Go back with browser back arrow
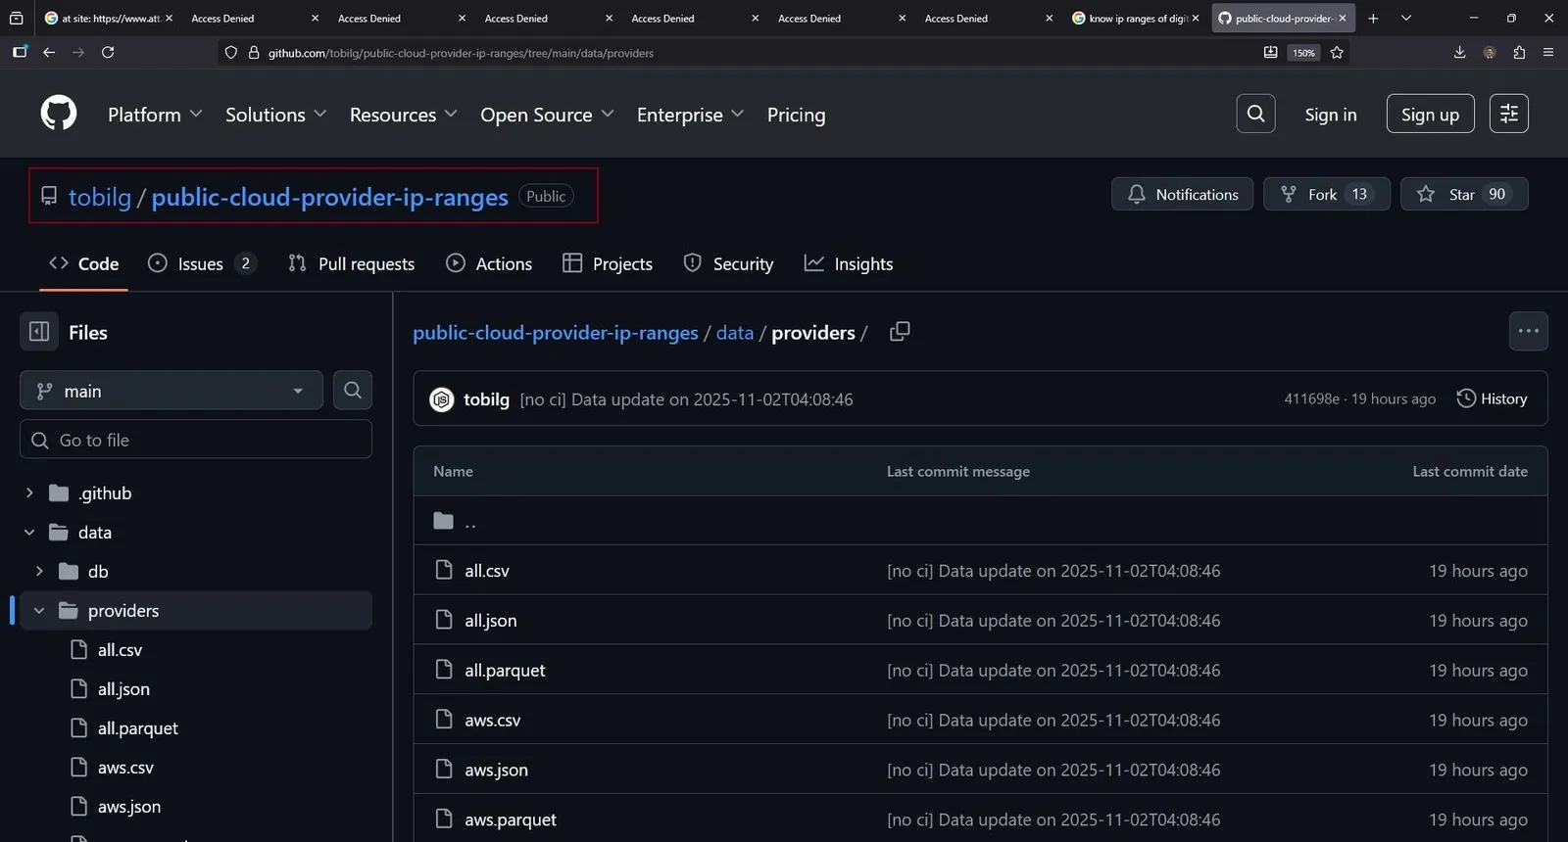This screenshot has height=842, width=1568. point(49,52)
